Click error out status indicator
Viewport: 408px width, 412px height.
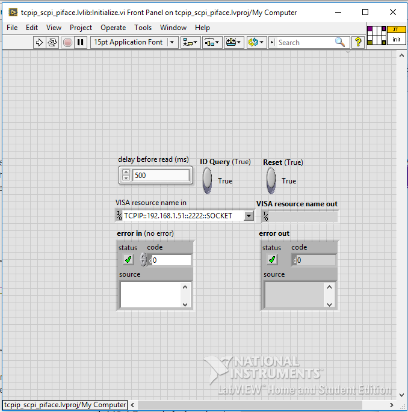click(272, 260)
